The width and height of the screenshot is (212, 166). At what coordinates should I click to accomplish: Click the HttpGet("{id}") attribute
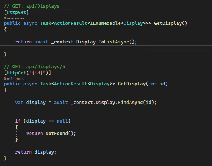click(x=28, y=73)
